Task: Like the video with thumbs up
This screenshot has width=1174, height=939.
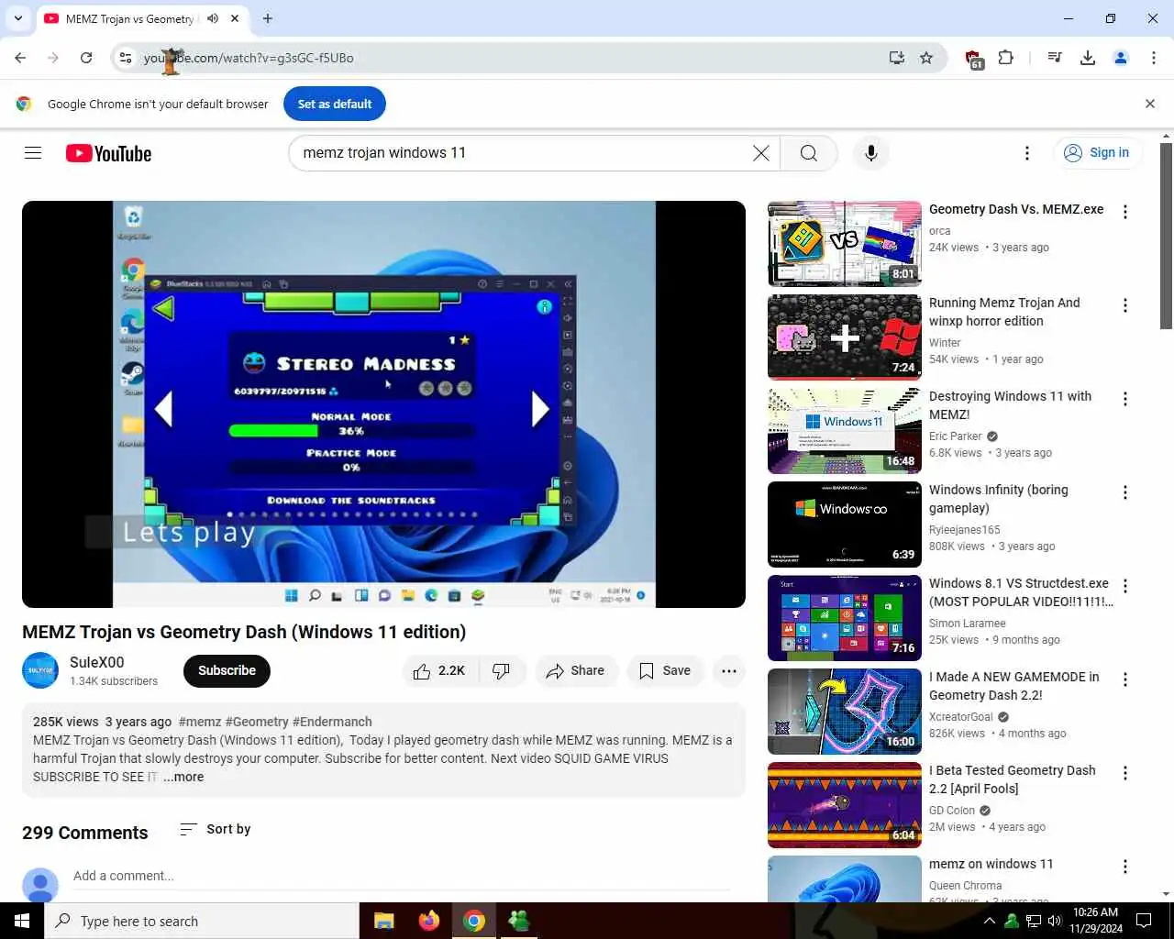Action: coord(440,671)
